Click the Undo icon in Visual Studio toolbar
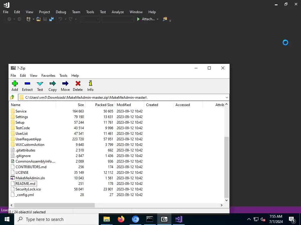The height and width of the screenshot is (225, 301). click(60, 19)
